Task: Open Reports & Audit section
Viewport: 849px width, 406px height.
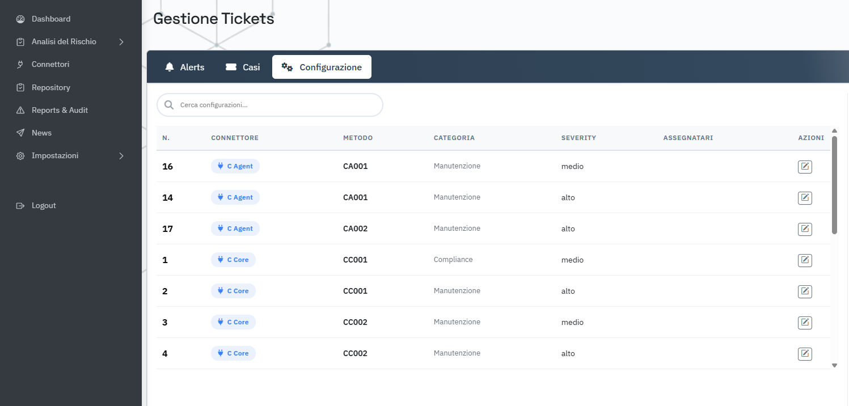Action: (60, 111)
